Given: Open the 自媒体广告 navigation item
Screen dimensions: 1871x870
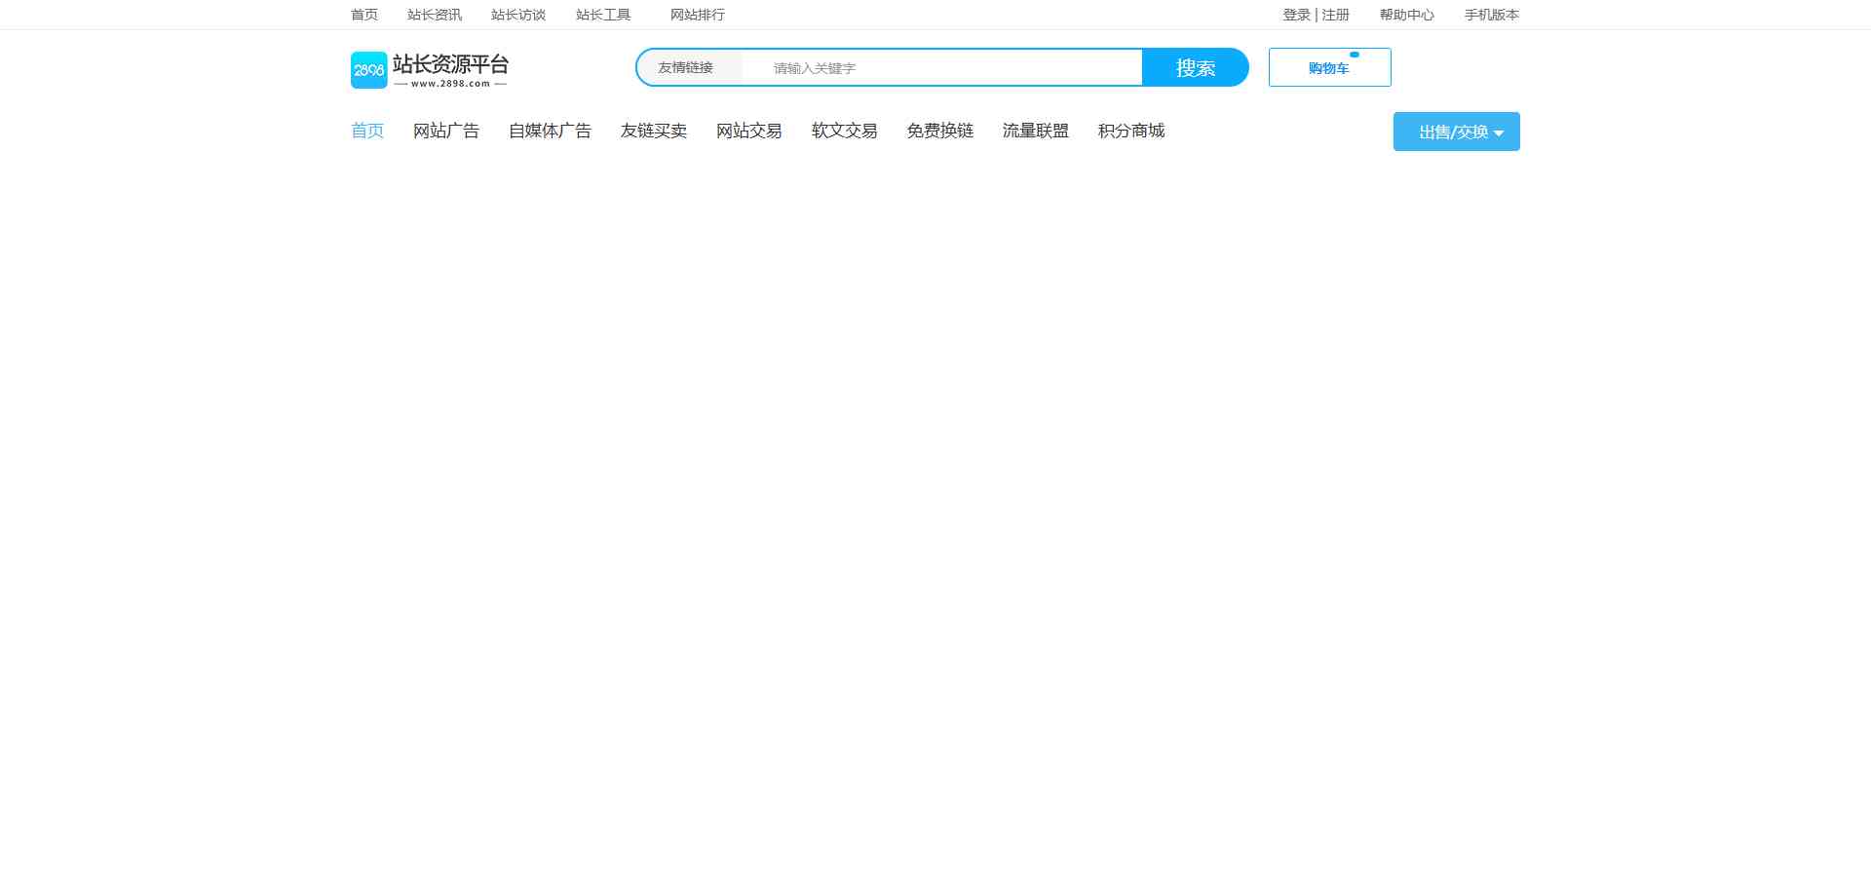Looking at the screenshot, I should click(550, 131).
